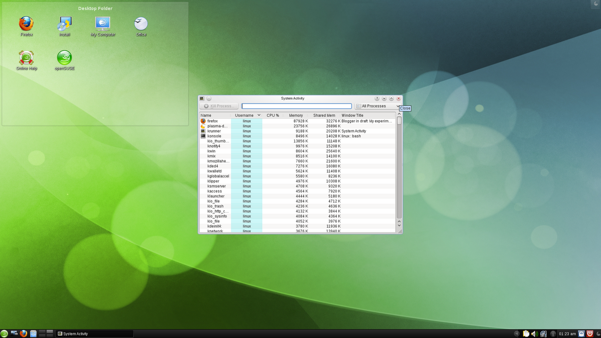Lock the screen via tray padlock icon
601x338 pixels.
pyautogui.click(x=581, y=333)
